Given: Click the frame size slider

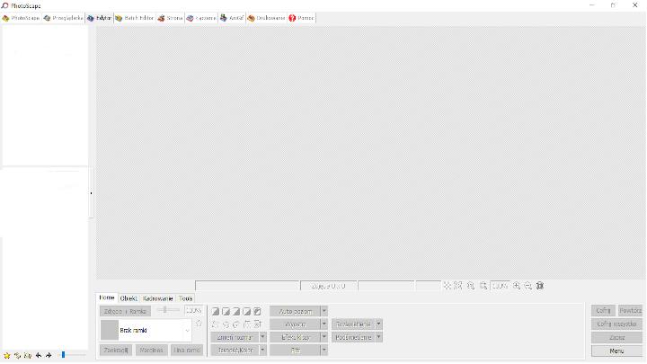Looking at the screenshot, I should click(167, 310).
